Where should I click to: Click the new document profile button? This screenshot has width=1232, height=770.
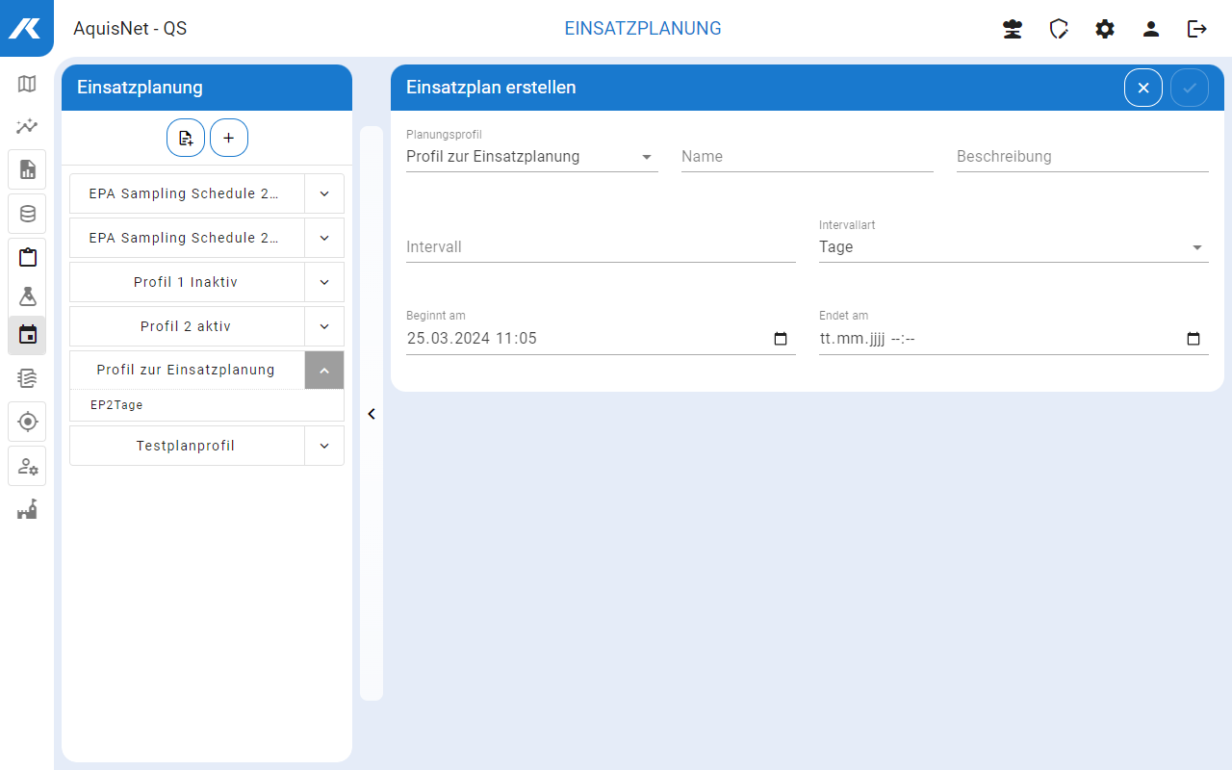pos(186,138)
